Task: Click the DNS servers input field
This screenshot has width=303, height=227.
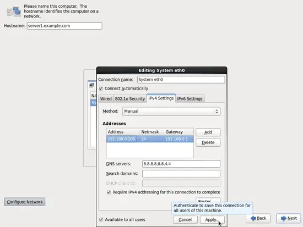Action: [181, 164]
